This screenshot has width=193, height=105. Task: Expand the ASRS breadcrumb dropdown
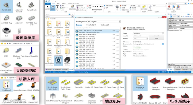(31, 44)
